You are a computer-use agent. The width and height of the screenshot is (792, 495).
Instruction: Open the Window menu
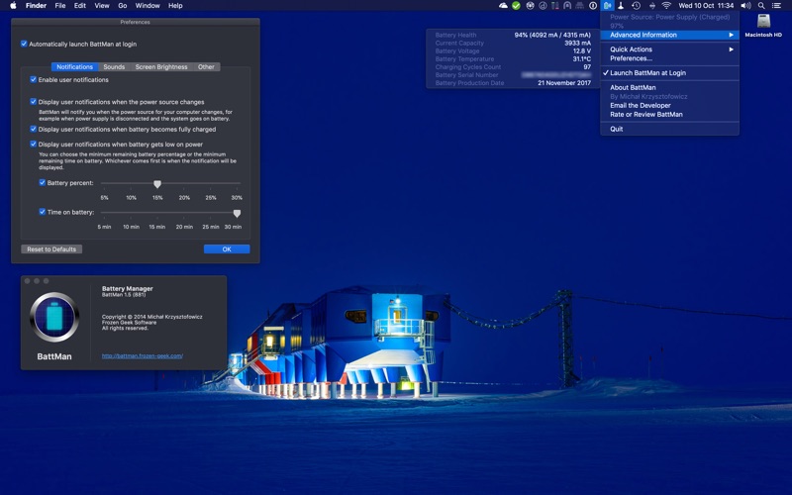148,6
